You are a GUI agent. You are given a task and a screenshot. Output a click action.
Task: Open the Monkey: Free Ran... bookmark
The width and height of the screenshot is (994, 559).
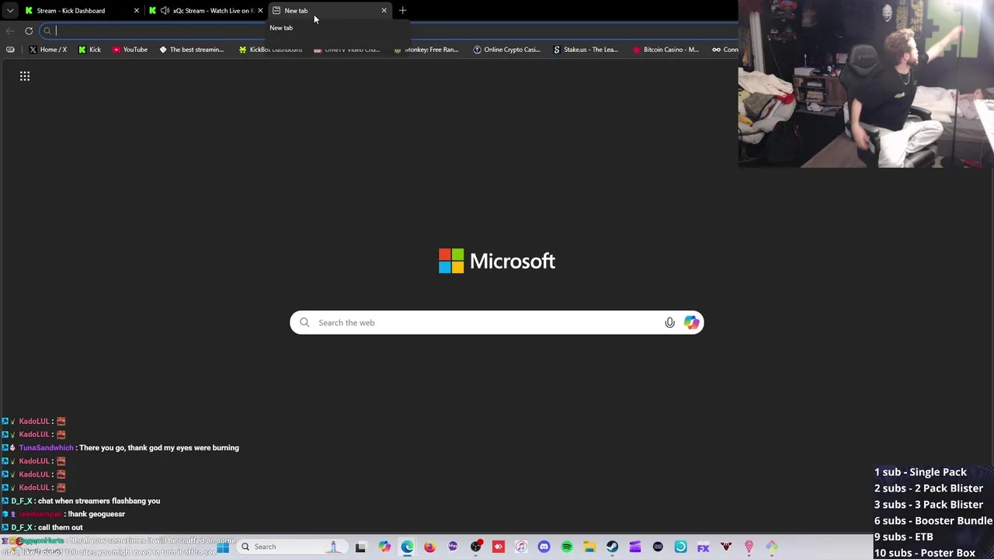pyautogui.click(x=426, y=50)
